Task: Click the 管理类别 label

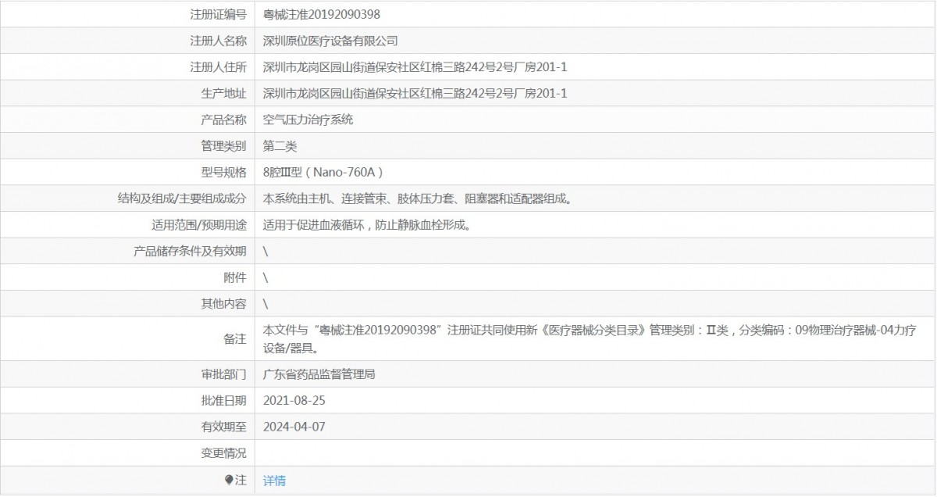Action: point(224,146)
